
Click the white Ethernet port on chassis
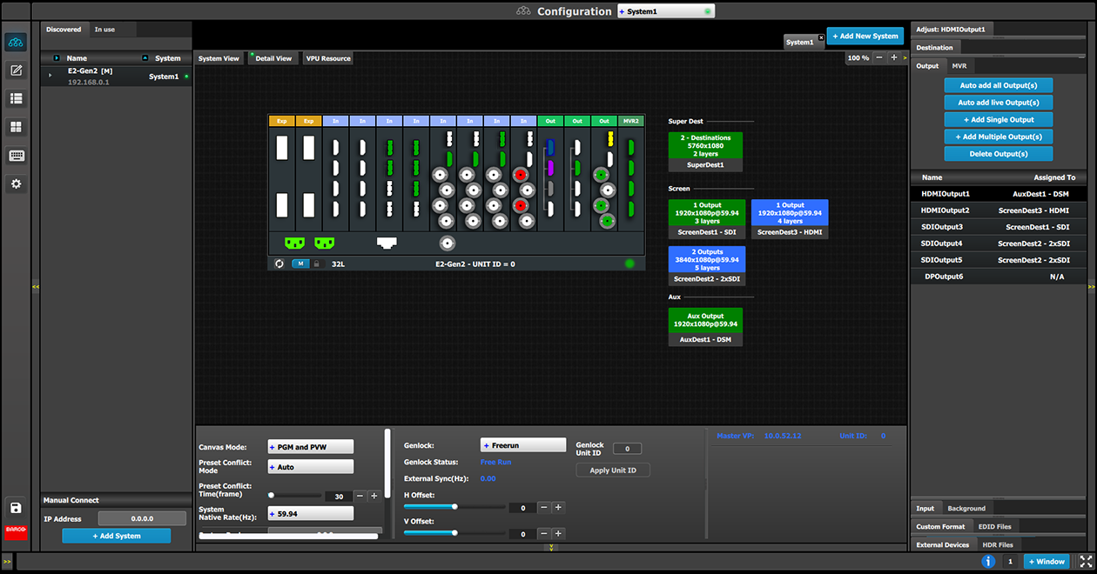click(387, 243)
